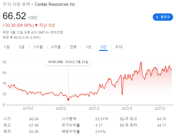This screenshot has height=136, width=176.
Task: Click the 시가 value 66.94
Action: (34, 119)
